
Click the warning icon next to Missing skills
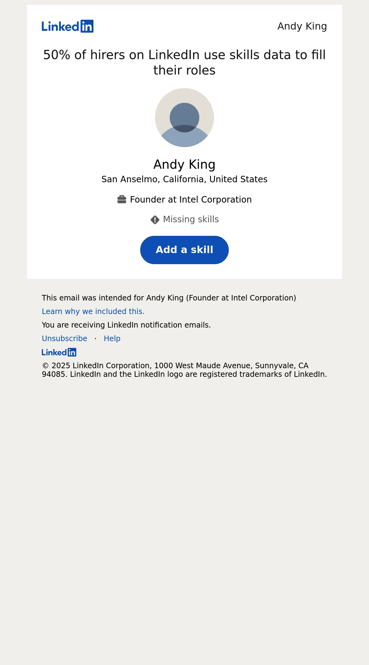155,220
